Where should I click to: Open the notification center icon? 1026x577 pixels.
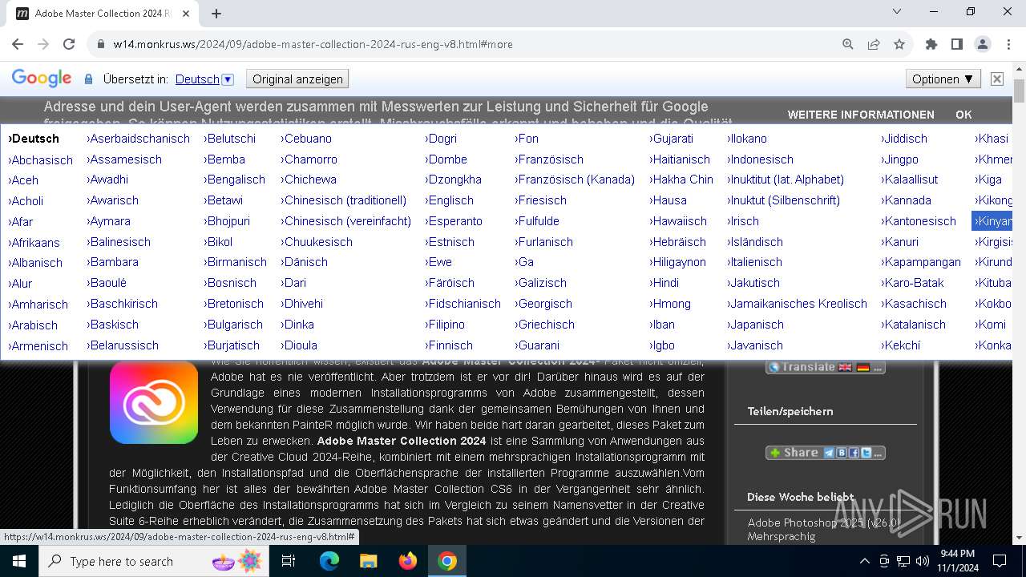tap(1000, 561)
